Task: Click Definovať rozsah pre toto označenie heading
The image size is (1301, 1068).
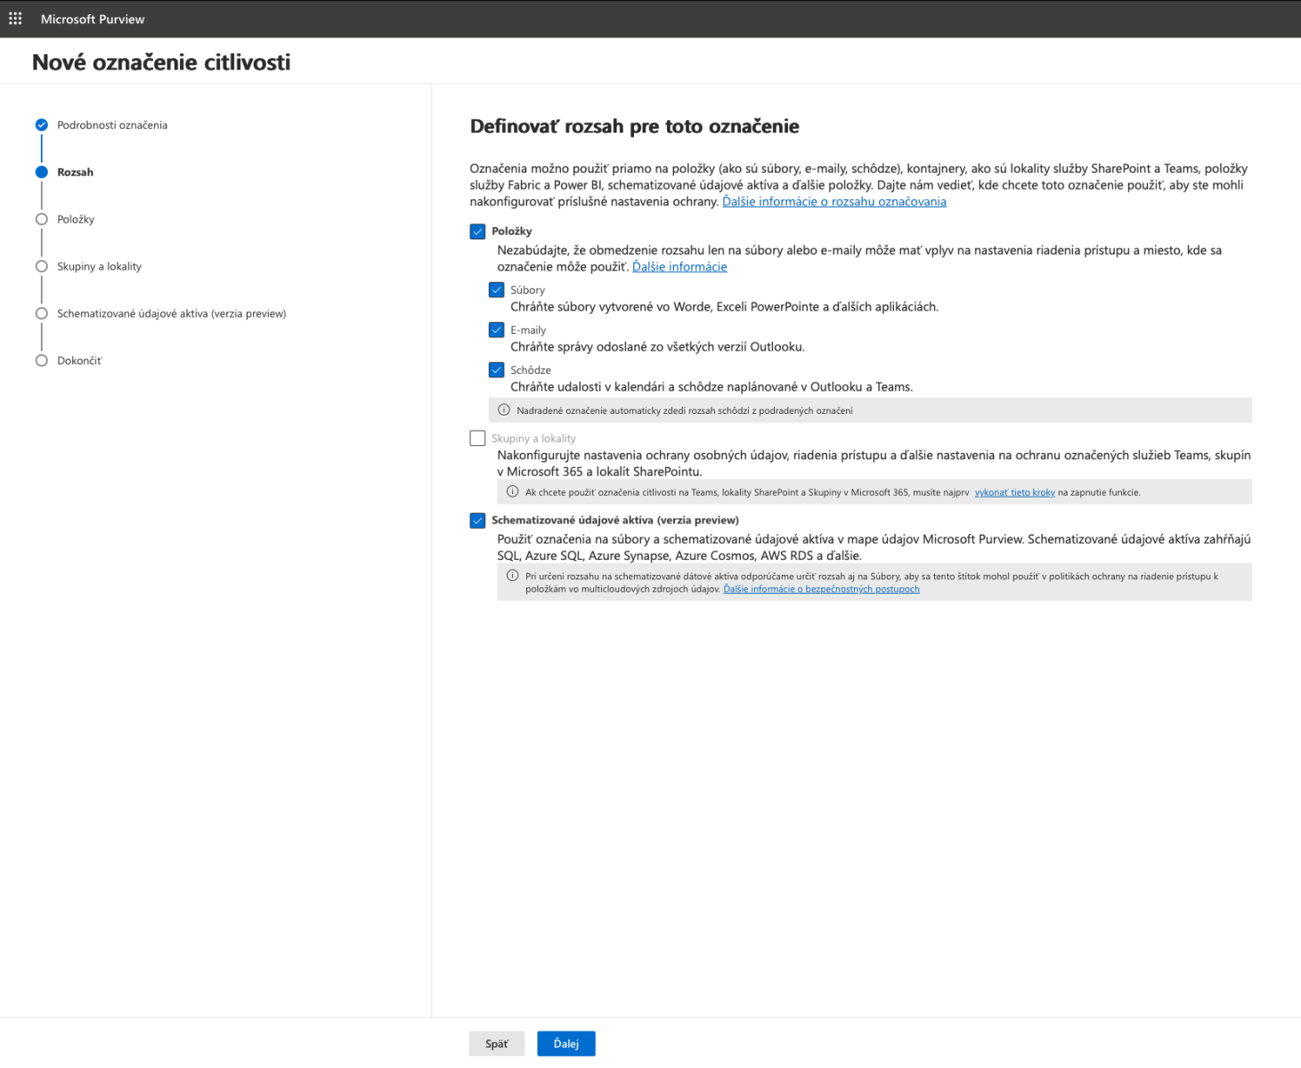Action: [635, 126]
